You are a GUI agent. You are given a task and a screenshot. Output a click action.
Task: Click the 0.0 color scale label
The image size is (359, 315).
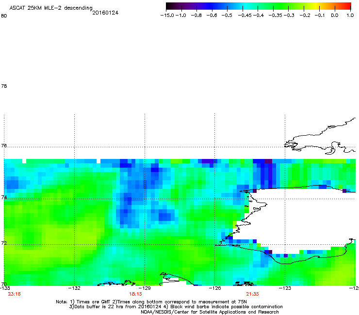tap(335, 16)
